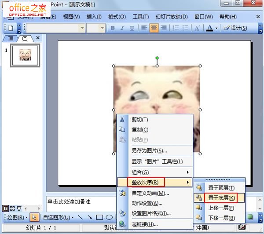Viewport: 264px width, 234px height.
Task: Open the font size dropdown
Action: (x=102, y=28)
